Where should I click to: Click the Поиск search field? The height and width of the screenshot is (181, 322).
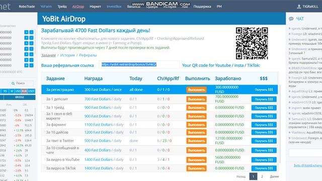(22, 83)
